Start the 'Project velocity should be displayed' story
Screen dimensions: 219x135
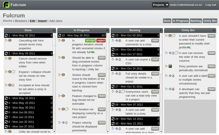click(102, 123)
